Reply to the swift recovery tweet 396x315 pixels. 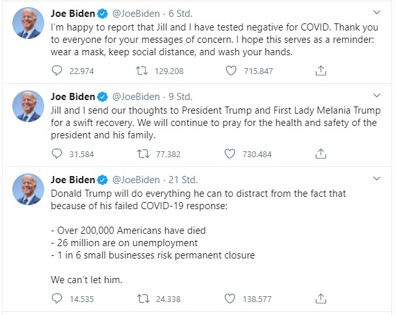57,154
